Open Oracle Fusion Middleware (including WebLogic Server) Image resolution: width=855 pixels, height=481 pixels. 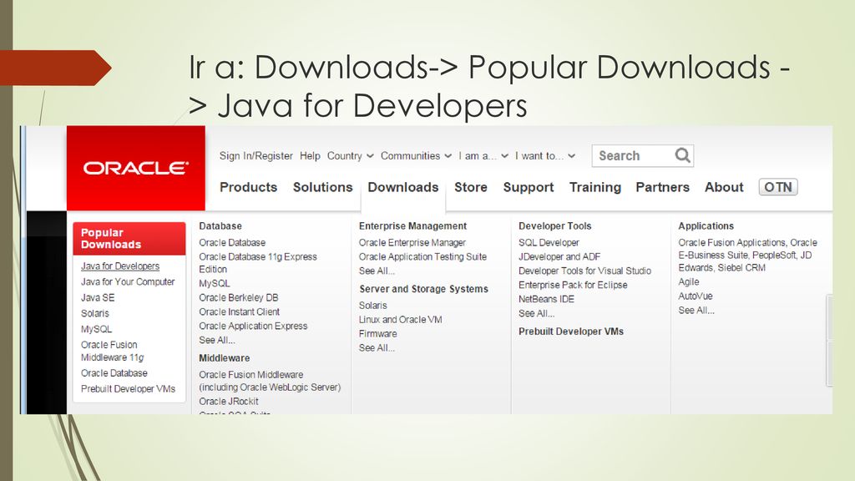click(270, 381)
